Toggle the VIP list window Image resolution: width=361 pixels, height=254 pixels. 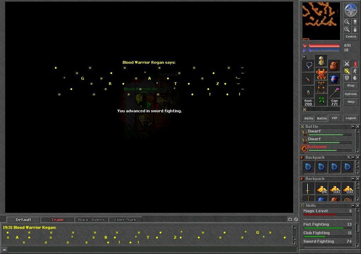334,118
